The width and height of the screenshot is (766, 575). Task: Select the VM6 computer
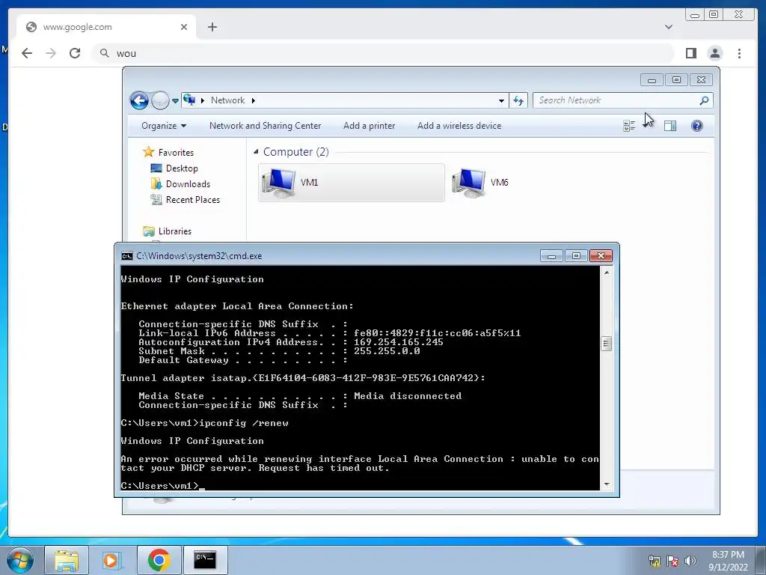point(481,183)
